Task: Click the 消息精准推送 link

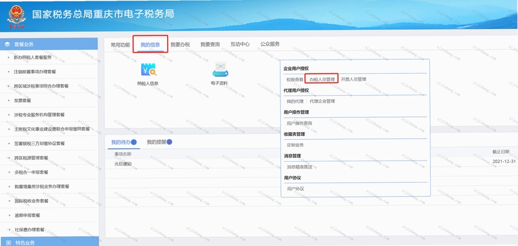Action: [x=299, y=167]
